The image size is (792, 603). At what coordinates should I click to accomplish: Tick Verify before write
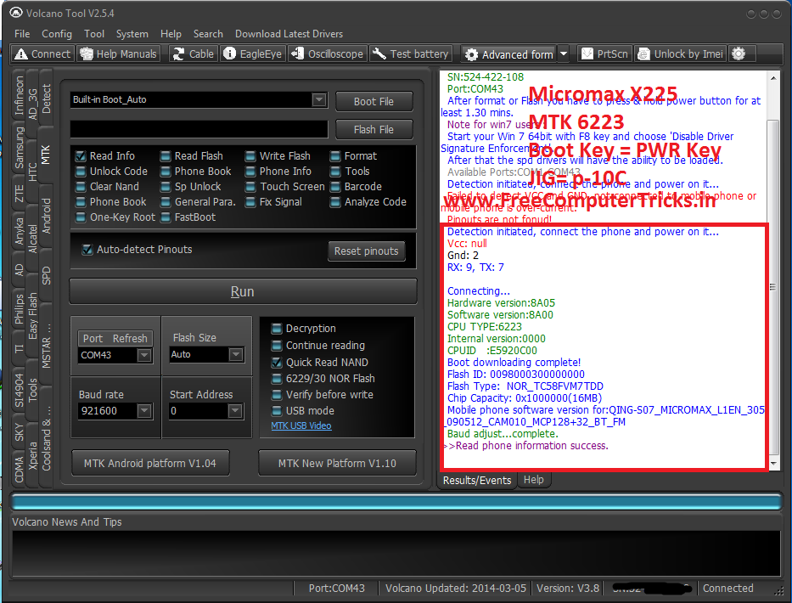pyautogui.click(x=276, y=394)
